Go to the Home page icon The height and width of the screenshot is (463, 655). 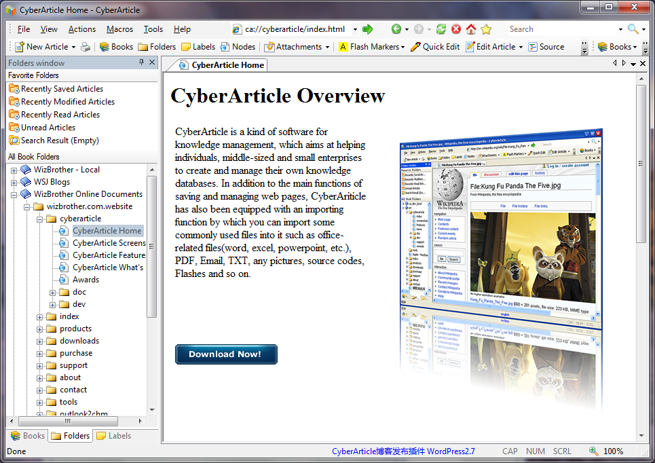click(x=471, y=29)
